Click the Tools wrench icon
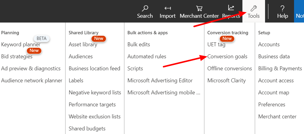Viewport: 304px width, 134px height. click(x=254, y=8)
